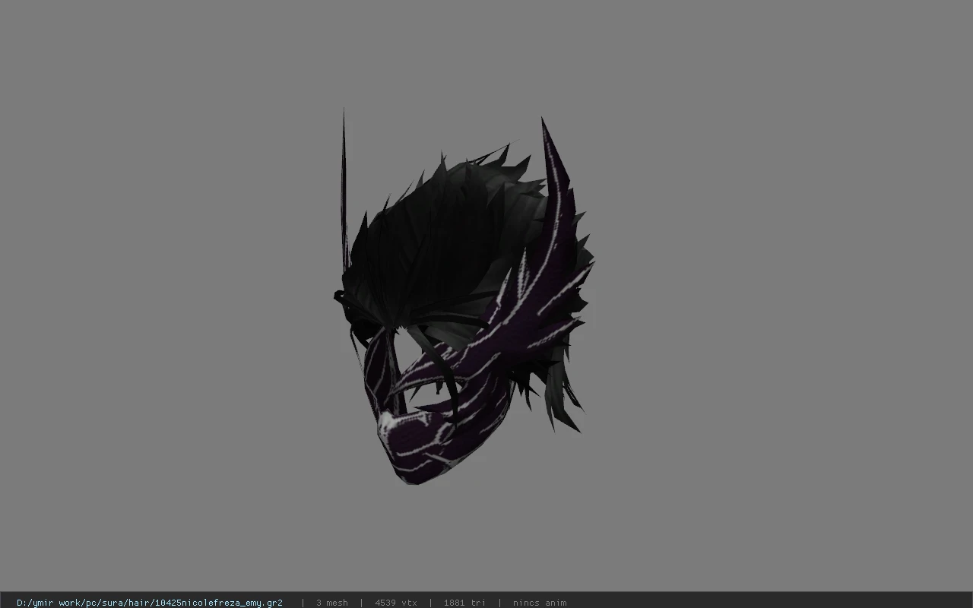This screenshot has height=608, width=973.
Task: Click the 'nincs anim' status entry
Action: [540, 603]
